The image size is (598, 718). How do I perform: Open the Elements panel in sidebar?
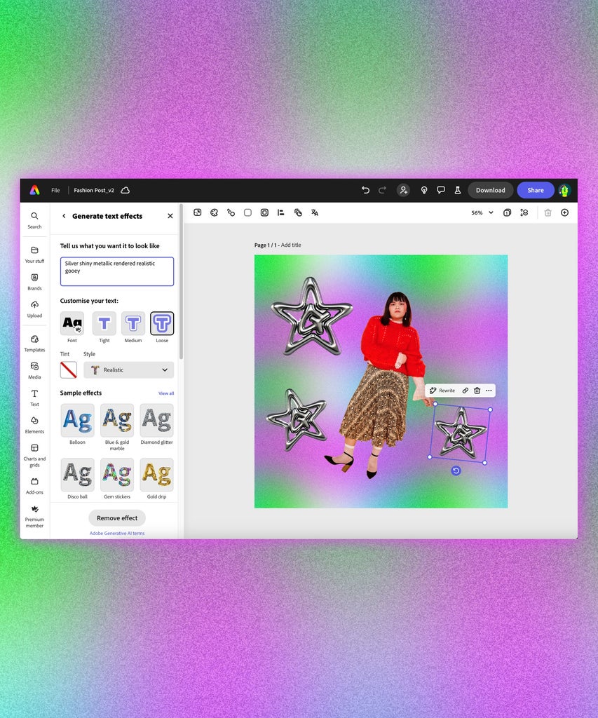[x=34, y=424]
